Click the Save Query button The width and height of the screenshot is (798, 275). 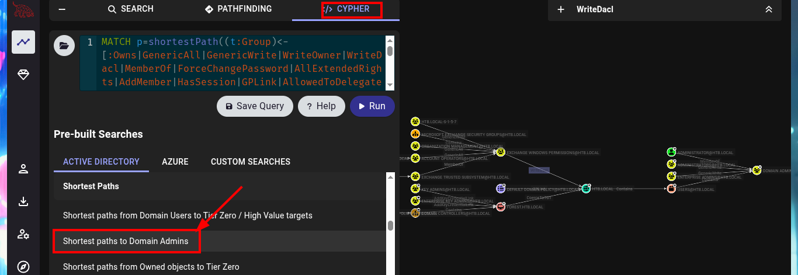(x=255, y=106)
